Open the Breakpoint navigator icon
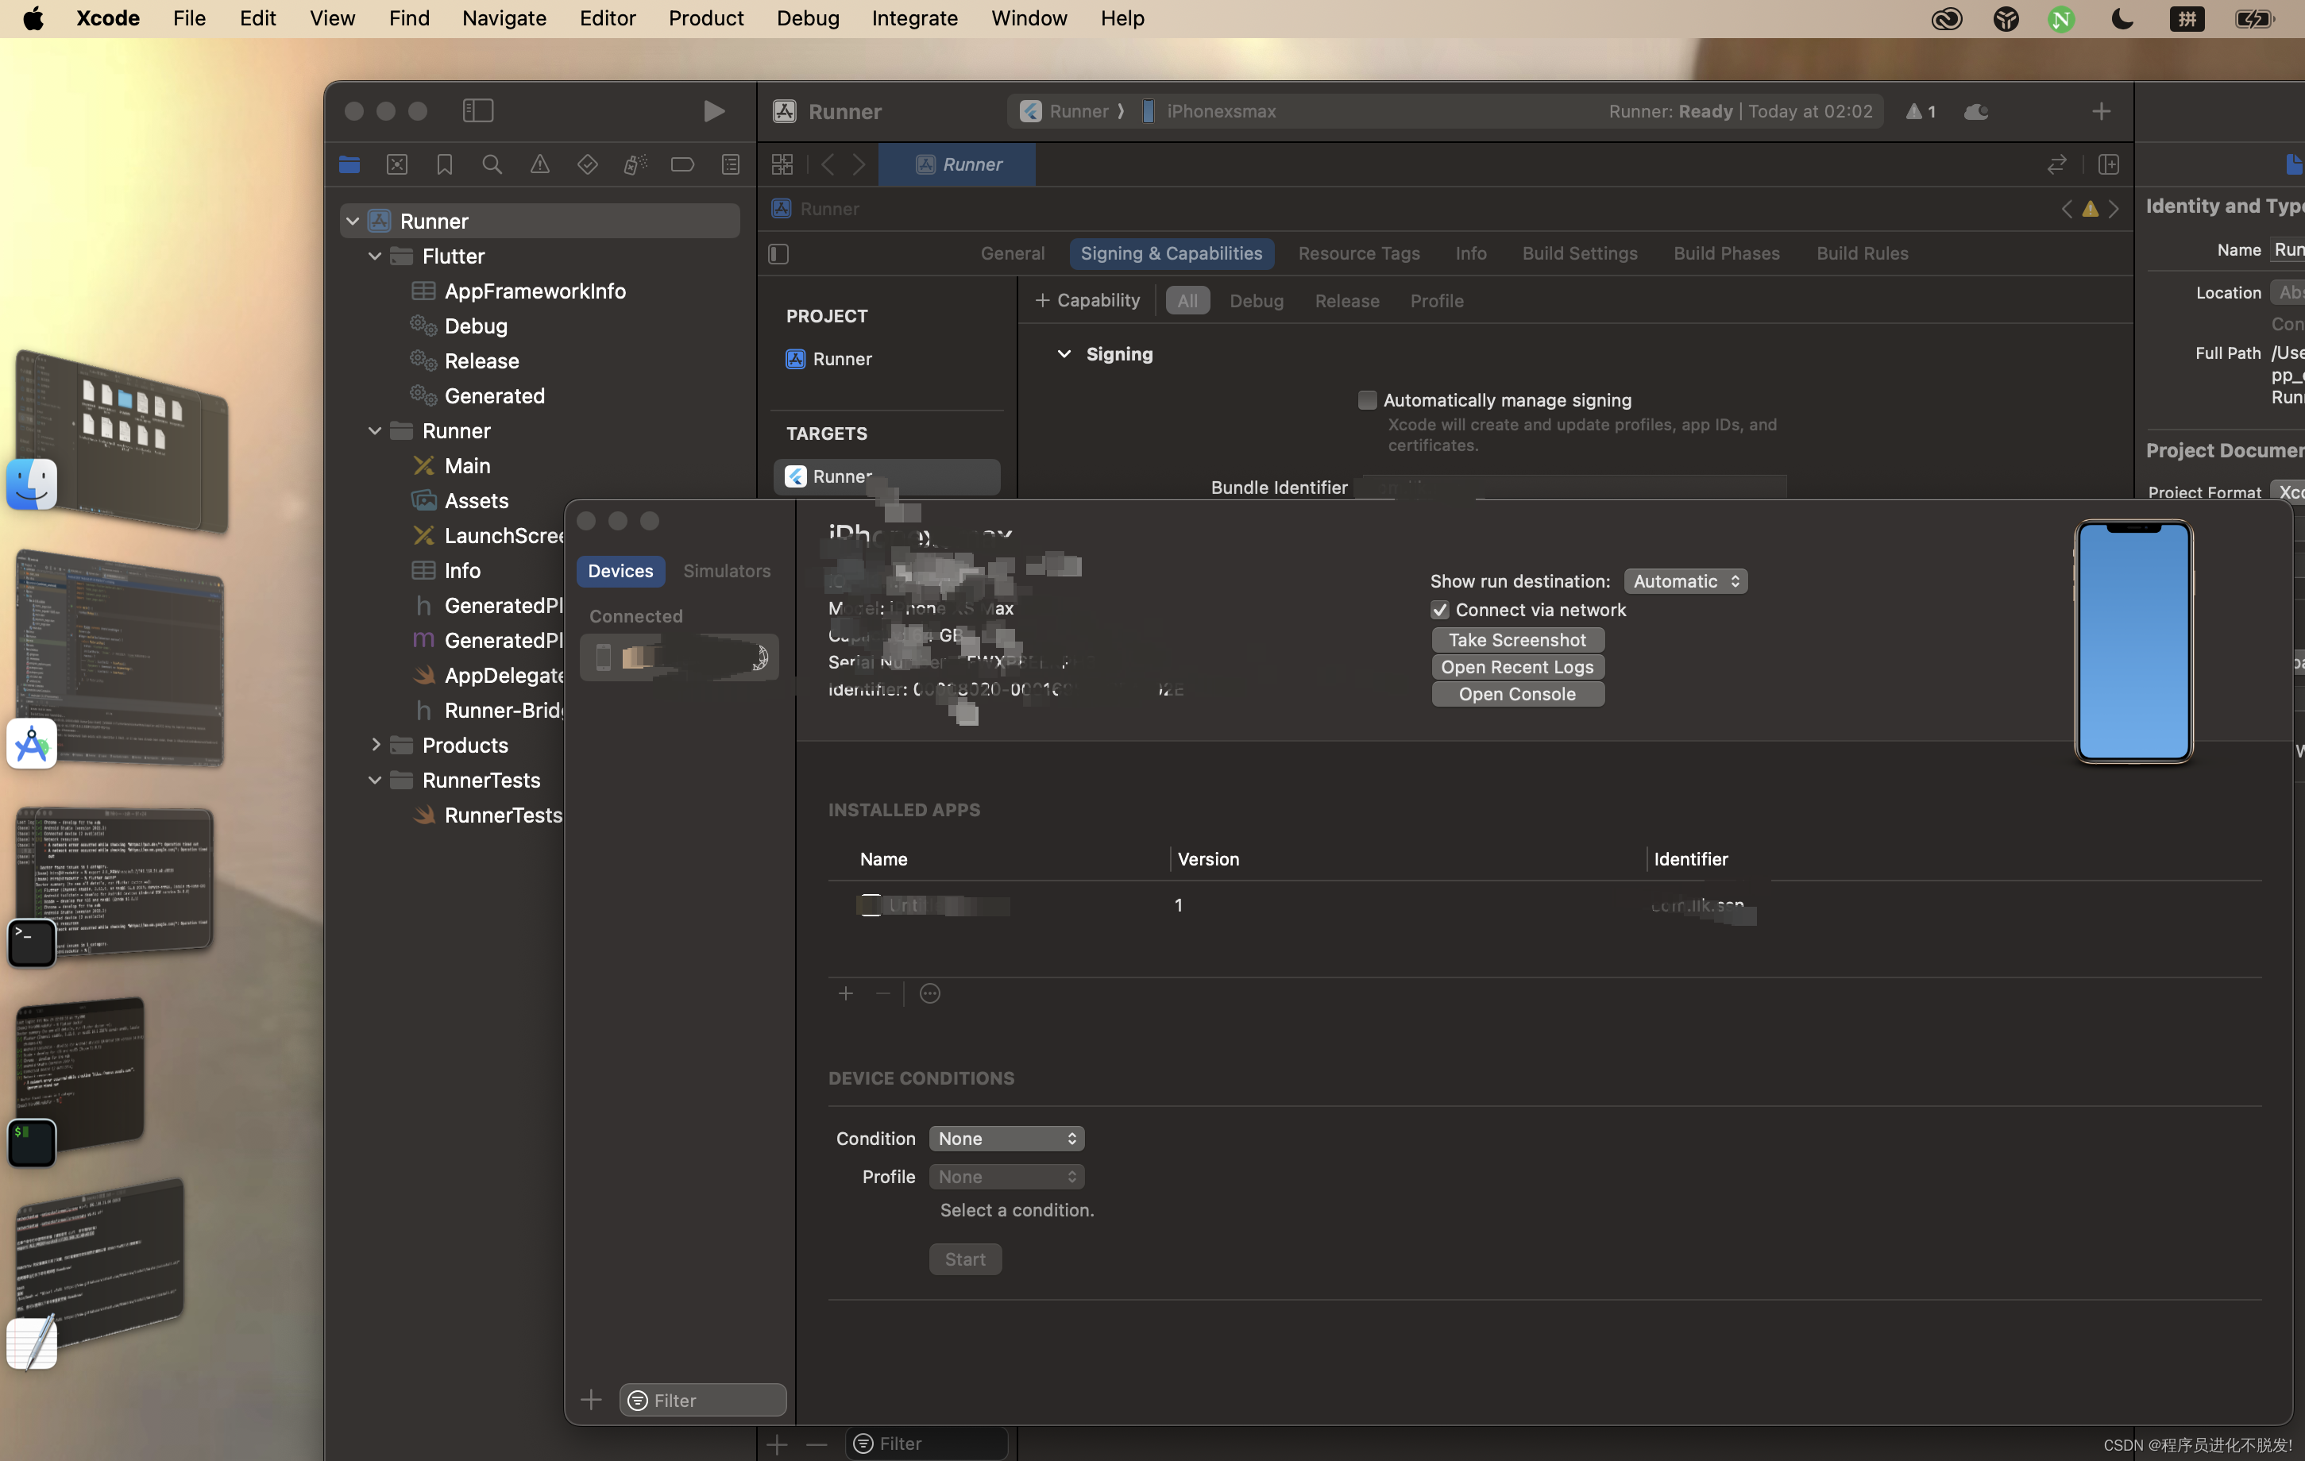Screen dimensions: 2305x1461 682,164
